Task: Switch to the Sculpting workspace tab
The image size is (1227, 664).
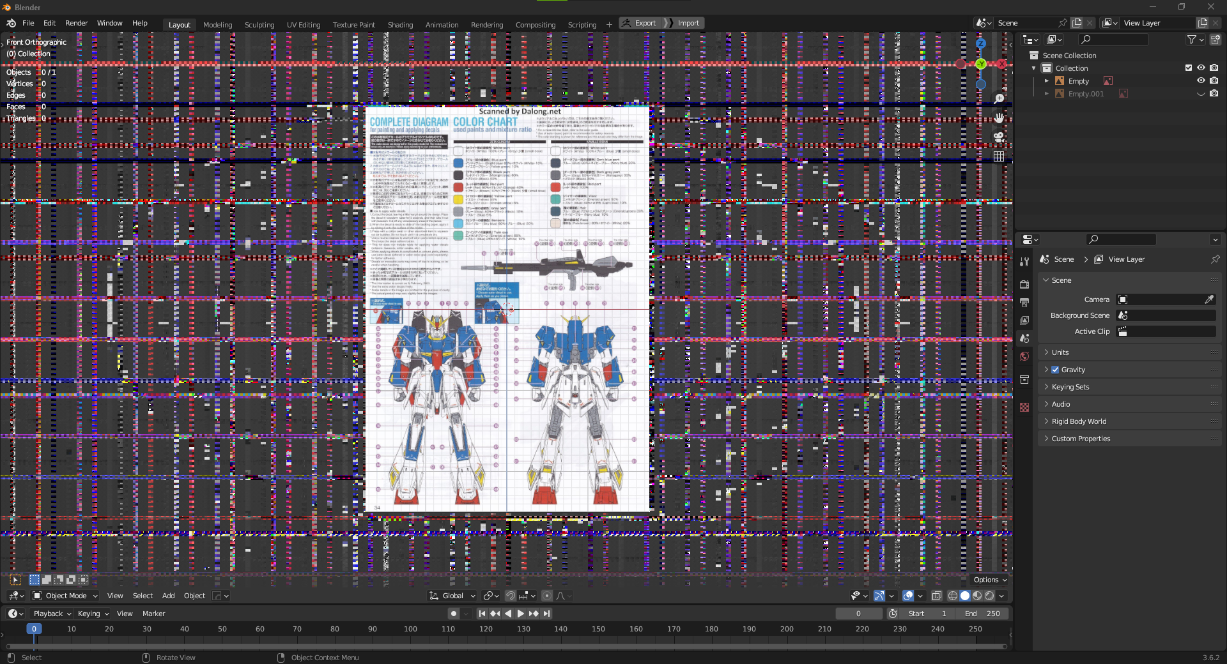Action: point(259,25)
